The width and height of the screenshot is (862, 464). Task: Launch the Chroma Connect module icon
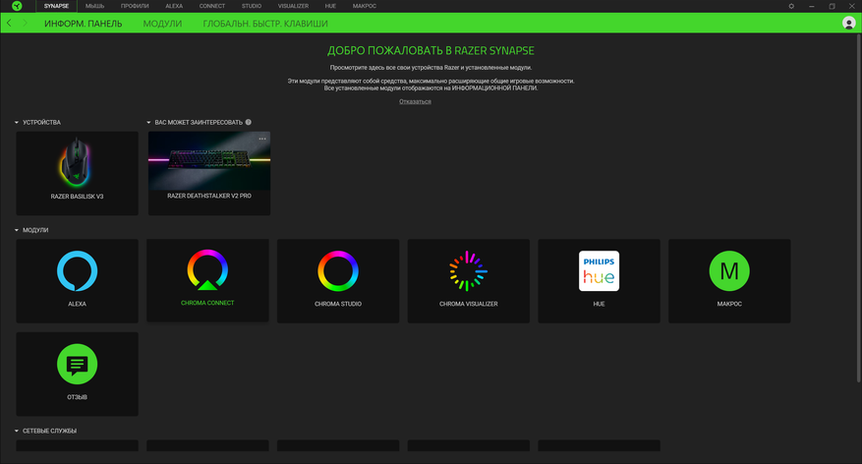pos(207,270)
